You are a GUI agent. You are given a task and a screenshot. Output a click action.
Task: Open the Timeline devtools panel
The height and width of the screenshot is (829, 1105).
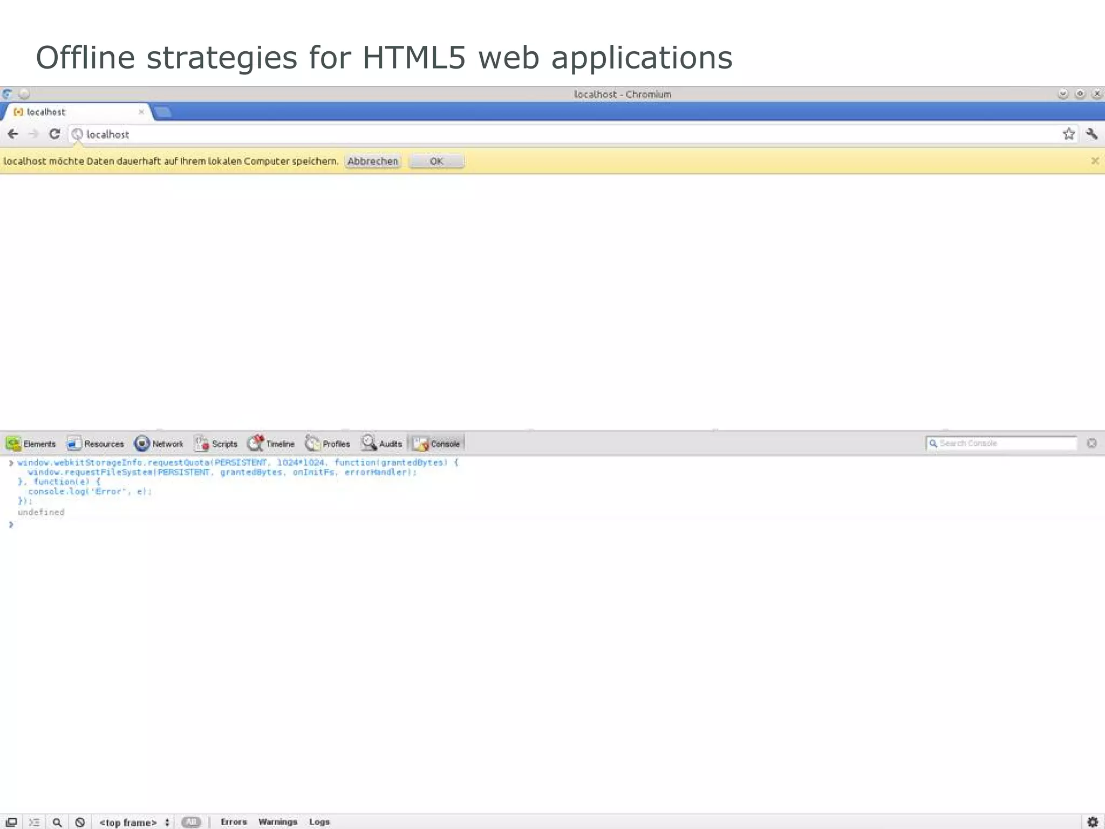pyautogui.click(x=271, y=444)
